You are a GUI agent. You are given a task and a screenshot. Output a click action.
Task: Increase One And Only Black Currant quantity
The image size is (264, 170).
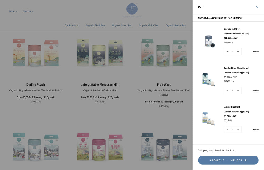(x=238, y=91)
